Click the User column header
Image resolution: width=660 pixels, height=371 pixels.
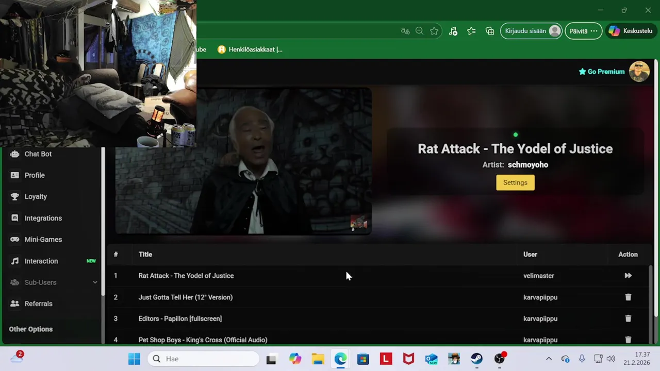[x=530, y=255]
